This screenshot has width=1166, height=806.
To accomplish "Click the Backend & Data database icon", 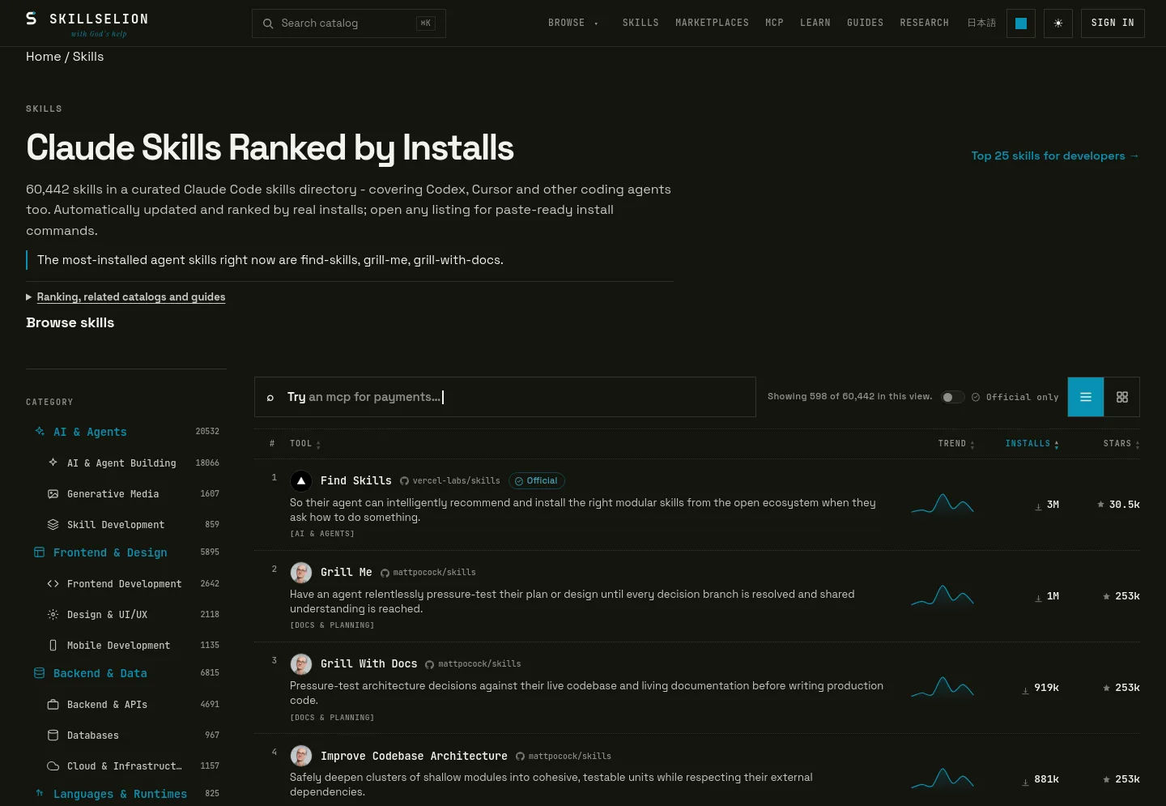I will point(40,673).
